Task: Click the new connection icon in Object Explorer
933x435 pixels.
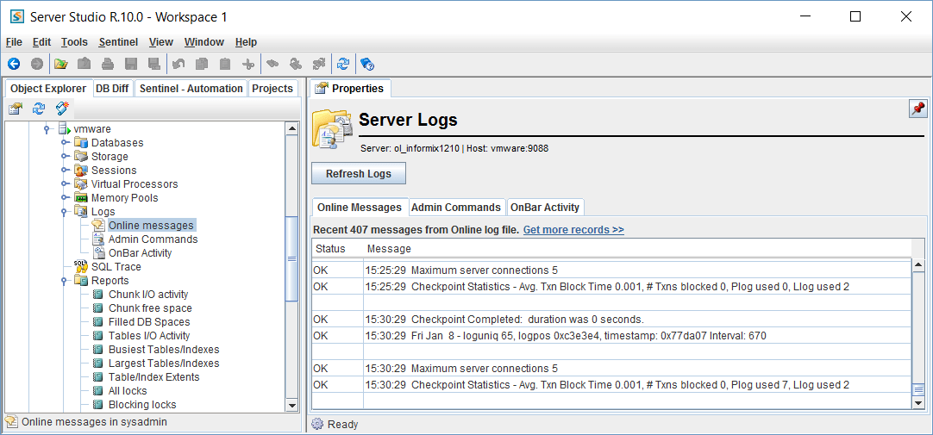Action: pos(62,109)
